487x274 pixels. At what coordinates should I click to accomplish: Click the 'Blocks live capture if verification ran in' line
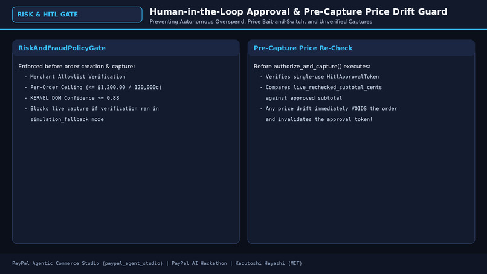(x=92, y=108)
